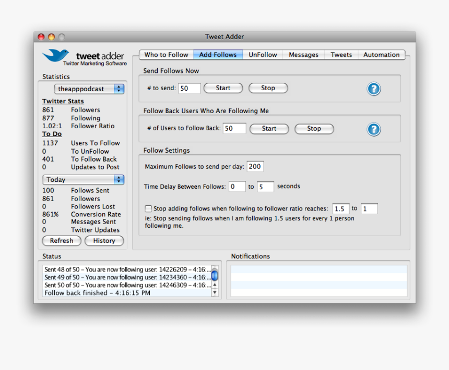Click the '0 Followers Lost' stat

point(79,206)
